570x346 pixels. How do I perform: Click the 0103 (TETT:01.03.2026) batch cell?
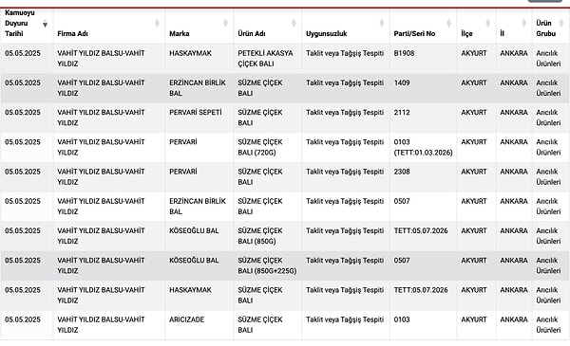[423, 147]
